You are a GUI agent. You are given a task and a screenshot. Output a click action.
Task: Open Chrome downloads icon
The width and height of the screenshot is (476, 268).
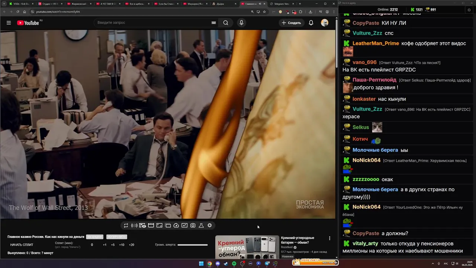coord(311,12)
